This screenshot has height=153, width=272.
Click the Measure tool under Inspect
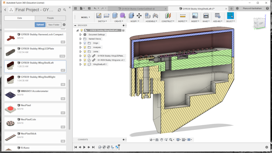pos(183,16)
